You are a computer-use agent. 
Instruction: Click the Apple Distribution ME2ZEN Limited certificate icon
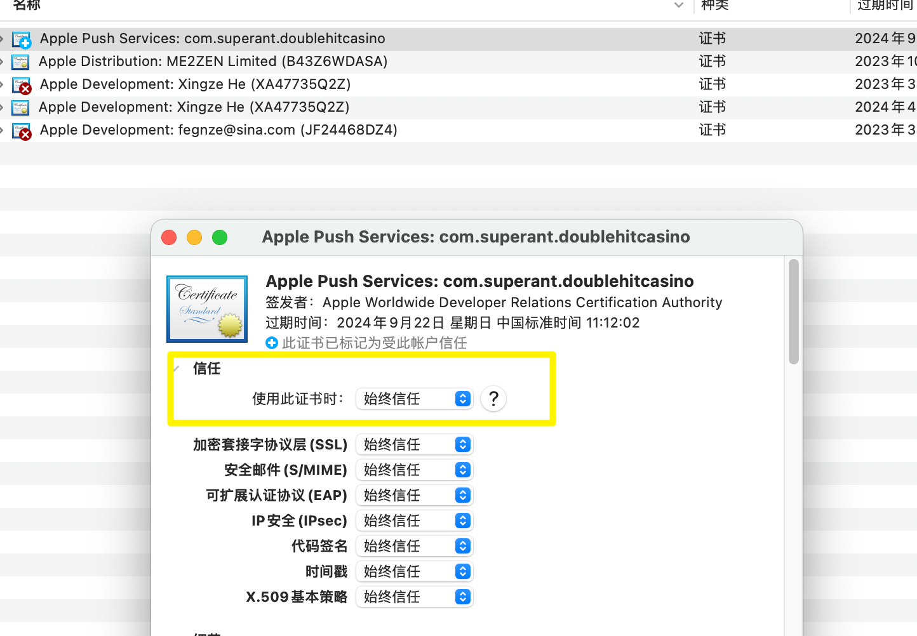click(21, 62)
